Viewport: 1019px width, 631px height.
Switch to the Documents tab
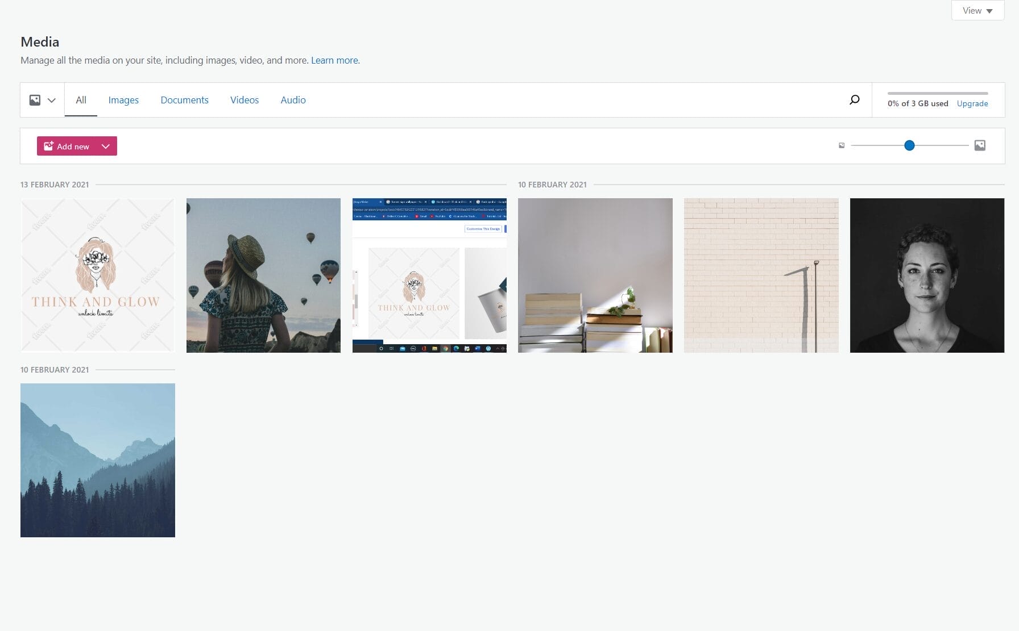pyautogui.click(x=184, y=100)
